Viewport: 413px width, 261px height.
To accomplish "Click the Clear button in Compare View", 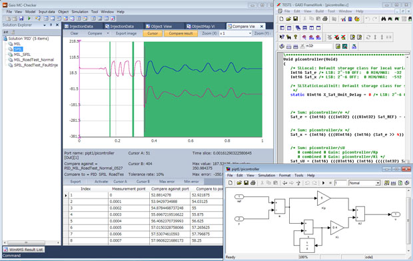I will click(x=75, y=33).
